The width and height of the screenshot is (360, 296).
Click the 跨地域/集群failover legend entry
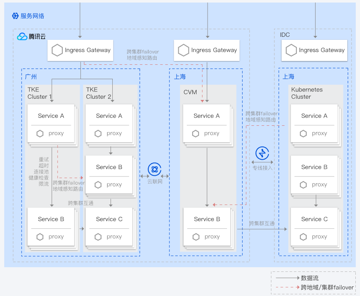click(x=327, y=287)
